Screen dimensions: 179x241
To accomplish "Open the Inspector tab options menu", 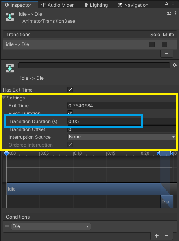I will pos(173,4).
